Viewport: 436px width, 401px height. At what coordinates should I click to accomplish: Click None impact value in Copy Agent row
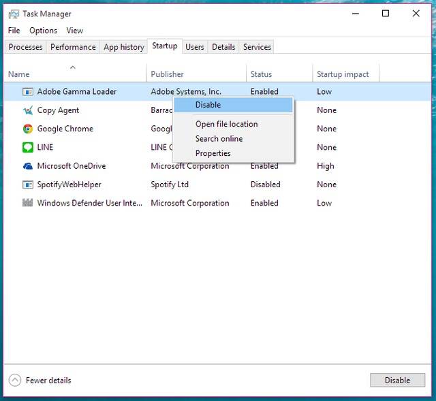pos(327,110)
